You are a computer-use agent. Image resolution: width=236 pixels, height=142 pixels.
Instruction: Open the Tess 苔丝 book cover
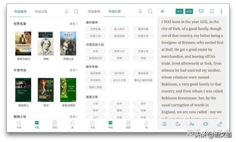tap(46, 90)
